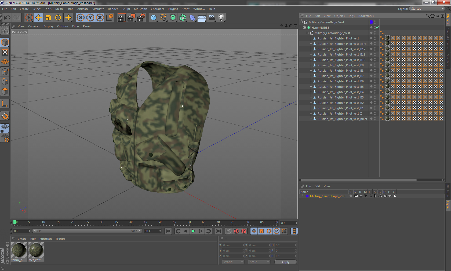Click the X position input field
Image resolution: width=451 pixels, height=271 pixels.
pyautogui.click(x=233, y=245)
